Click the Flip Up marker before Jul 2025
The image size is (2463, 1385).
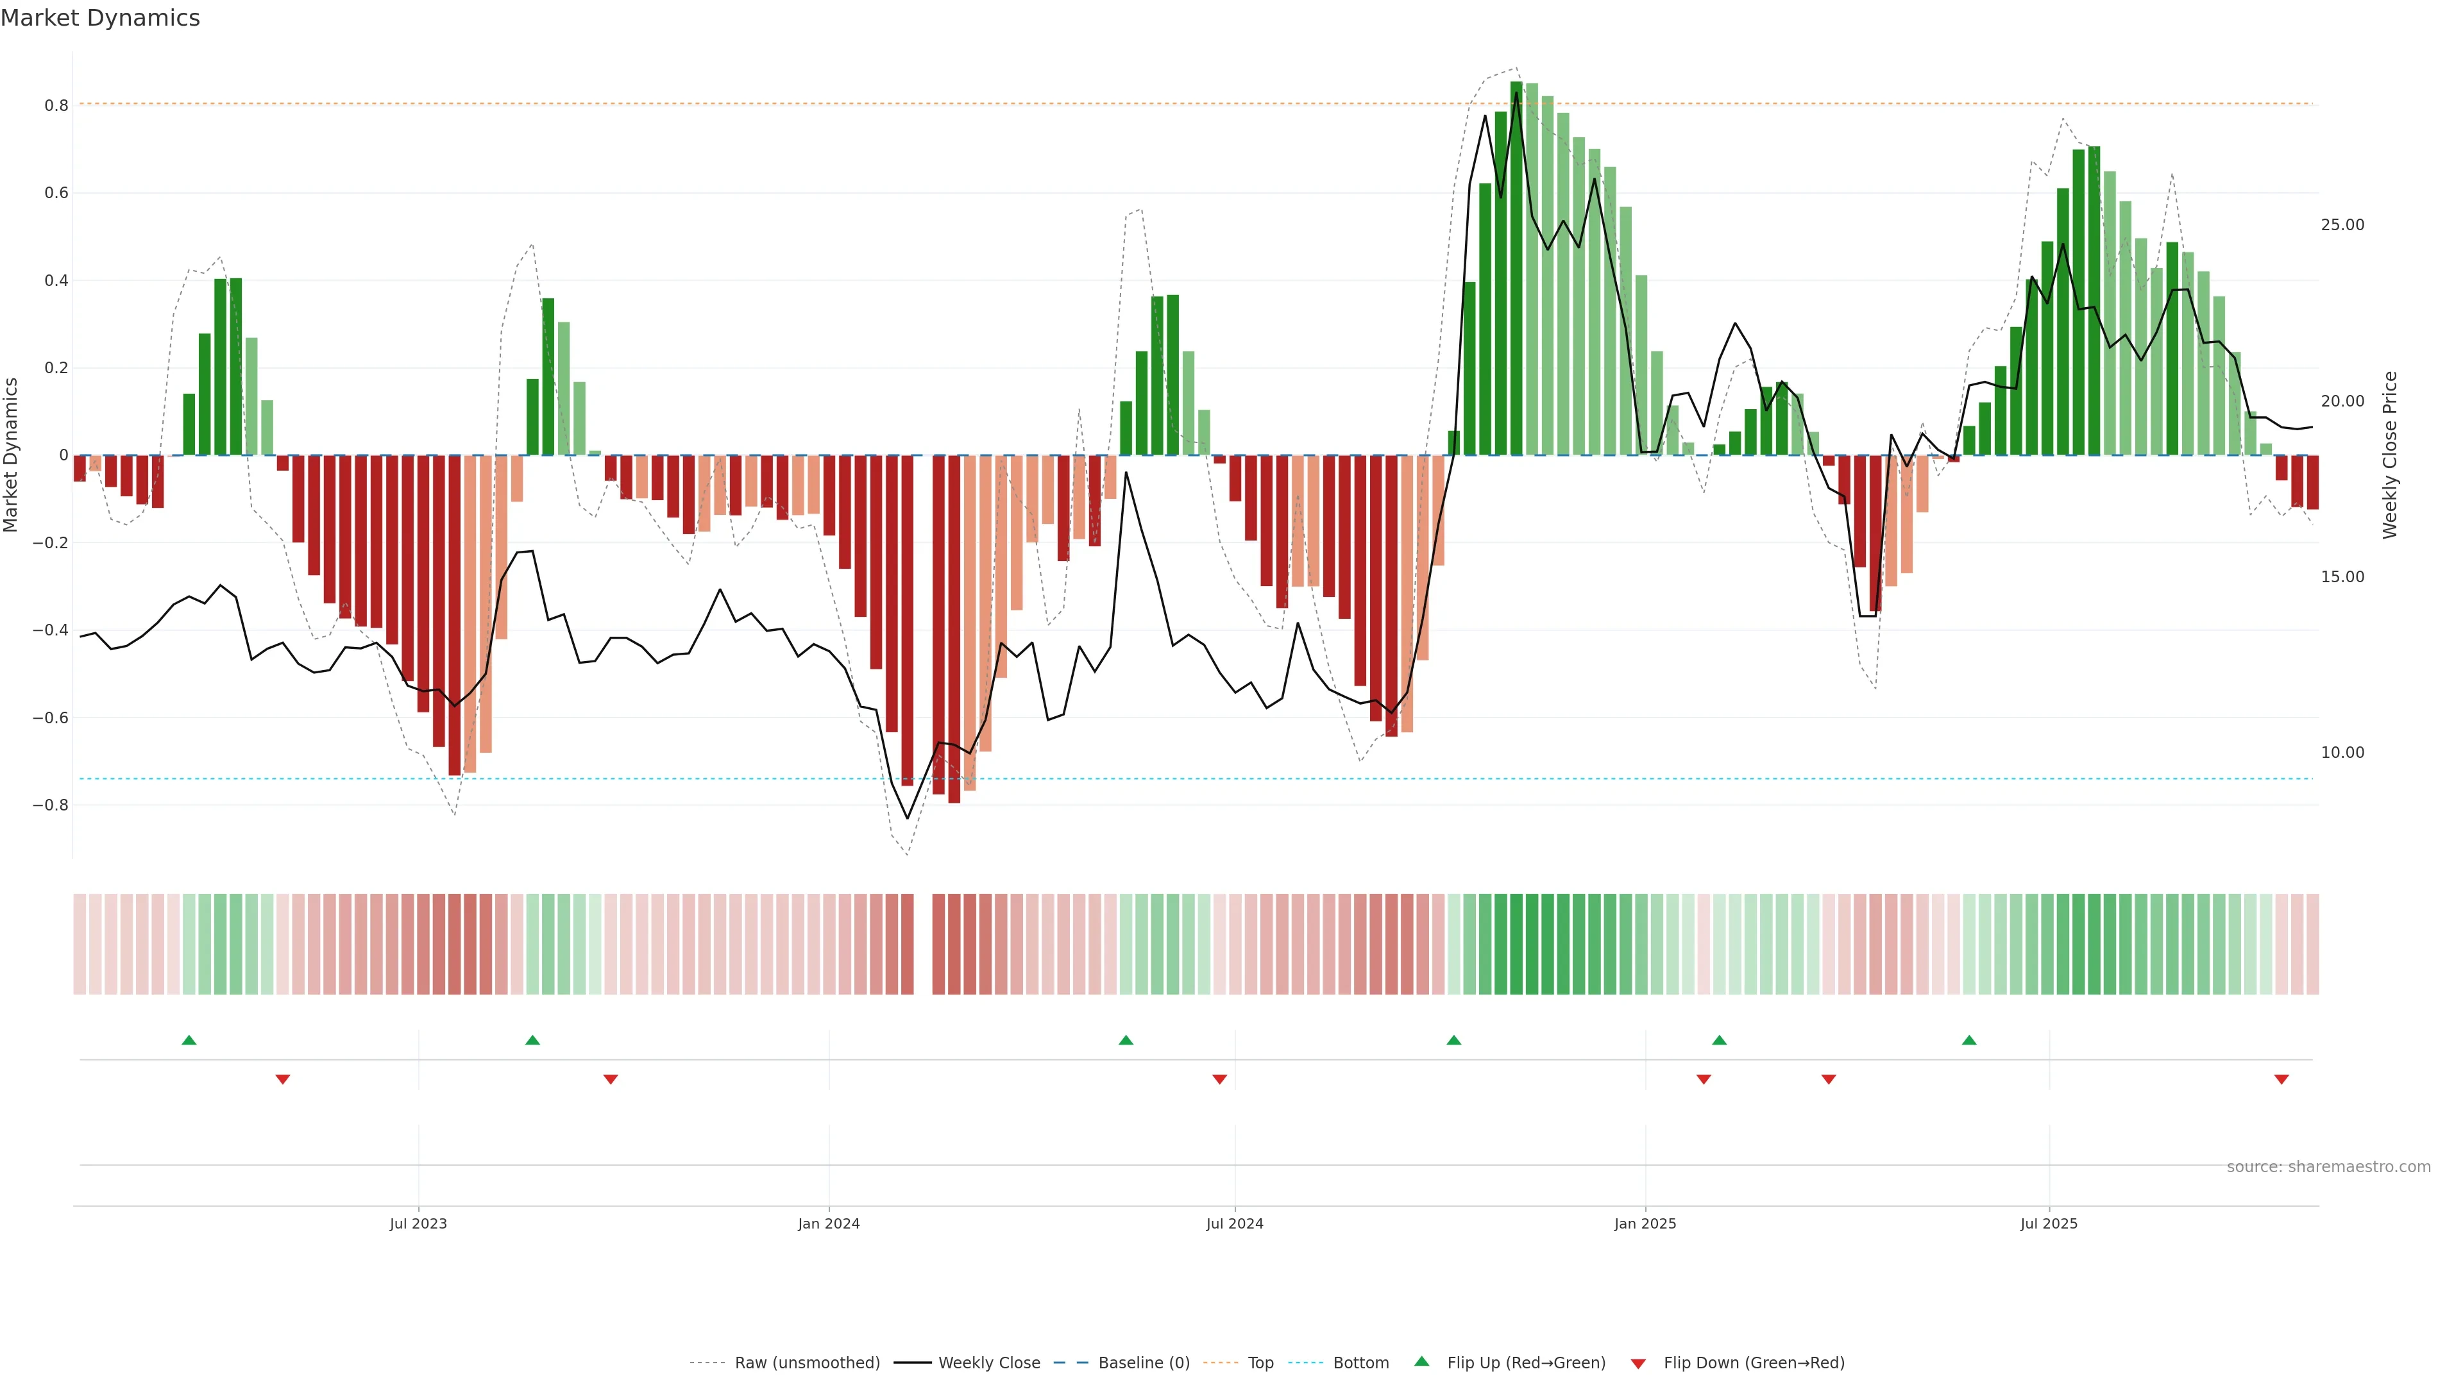(1968, 1040)
